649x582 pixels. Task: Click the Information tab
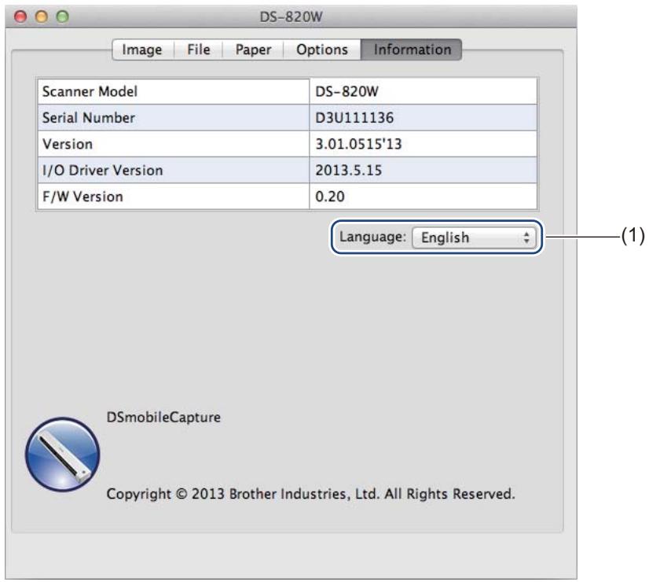[412, 50]
